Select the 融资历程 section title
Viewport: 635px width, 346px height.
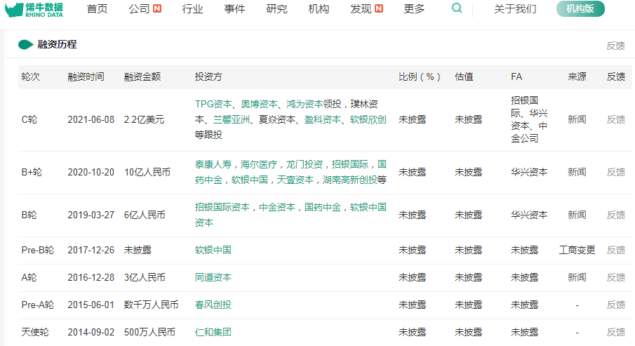tap(57, 44)
